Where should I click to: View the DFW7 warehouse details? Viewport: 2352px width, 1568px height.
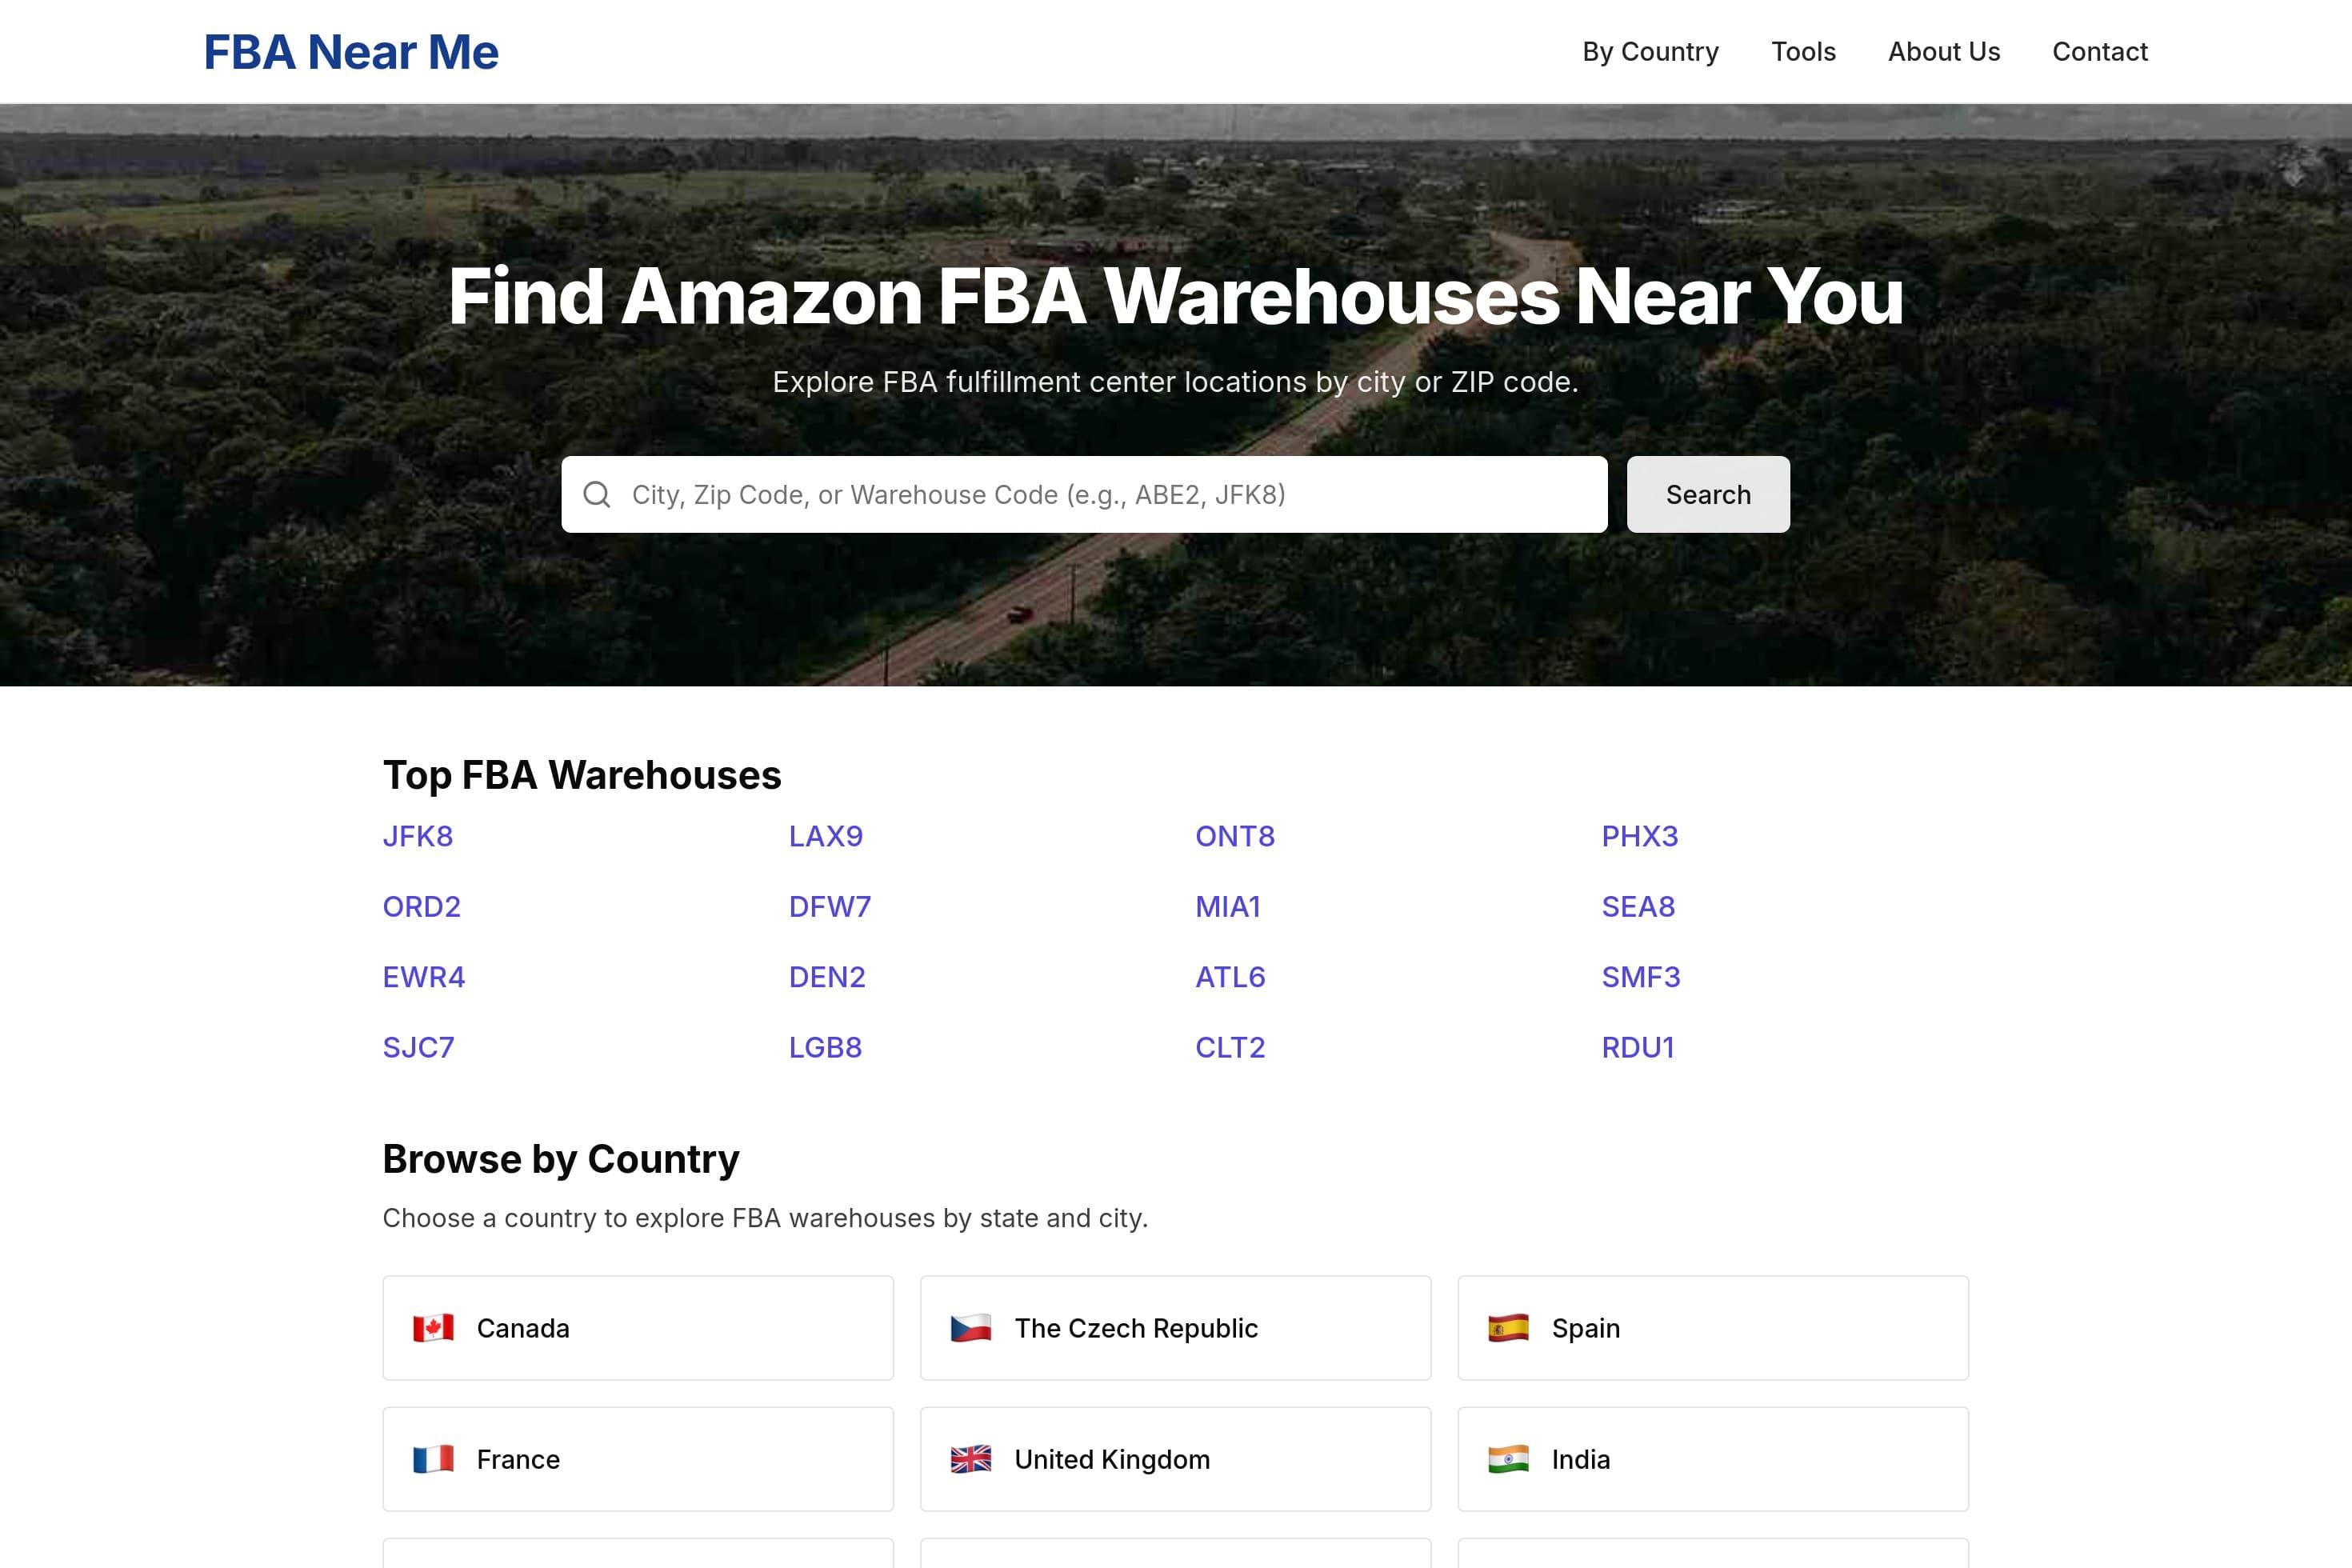828,906
